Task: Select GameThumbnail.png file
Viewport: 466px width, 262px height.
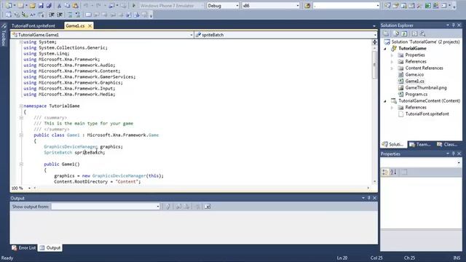Action: pos(425,87)
